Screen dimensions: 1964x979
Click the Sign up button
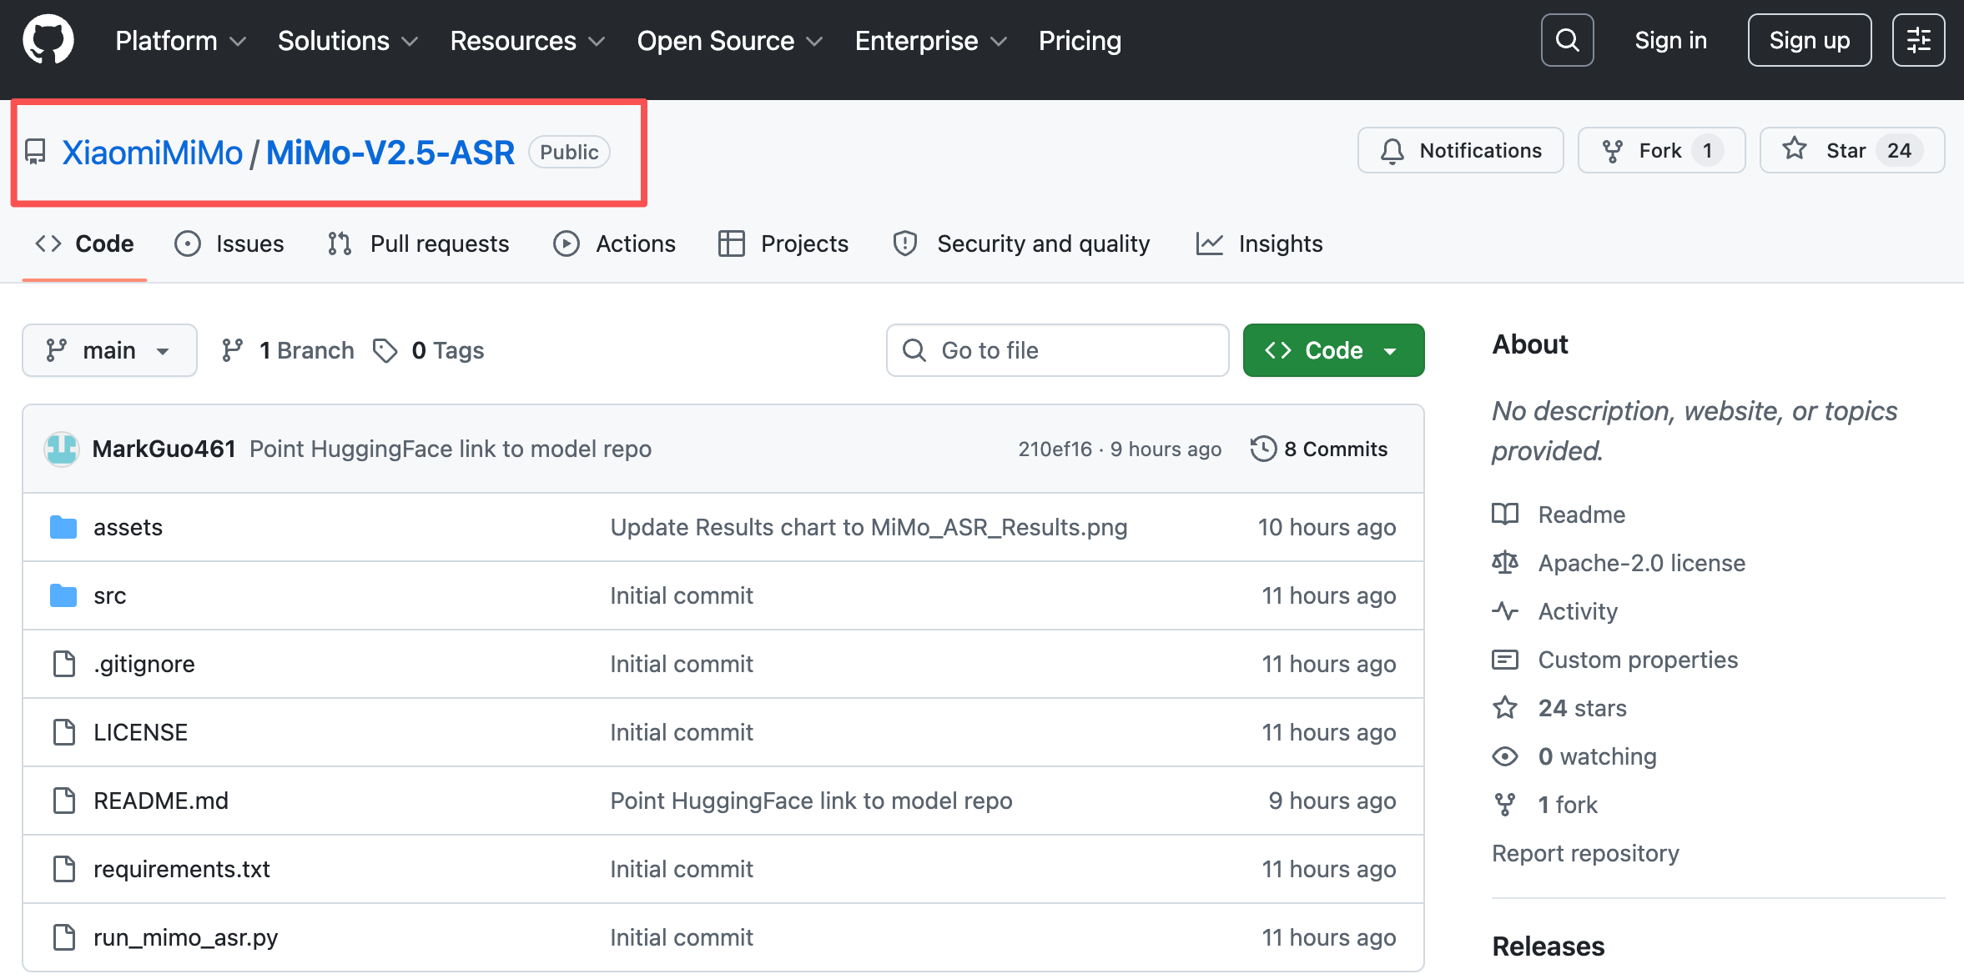(x=1809, y=40)
